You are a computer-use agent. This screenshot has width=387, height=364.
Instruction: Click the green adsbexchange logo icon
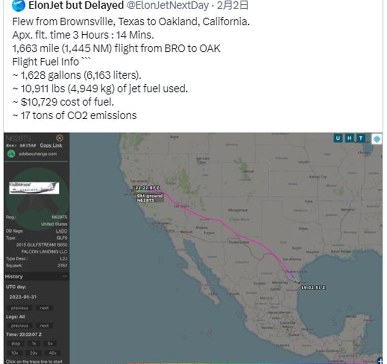[11, 154]
